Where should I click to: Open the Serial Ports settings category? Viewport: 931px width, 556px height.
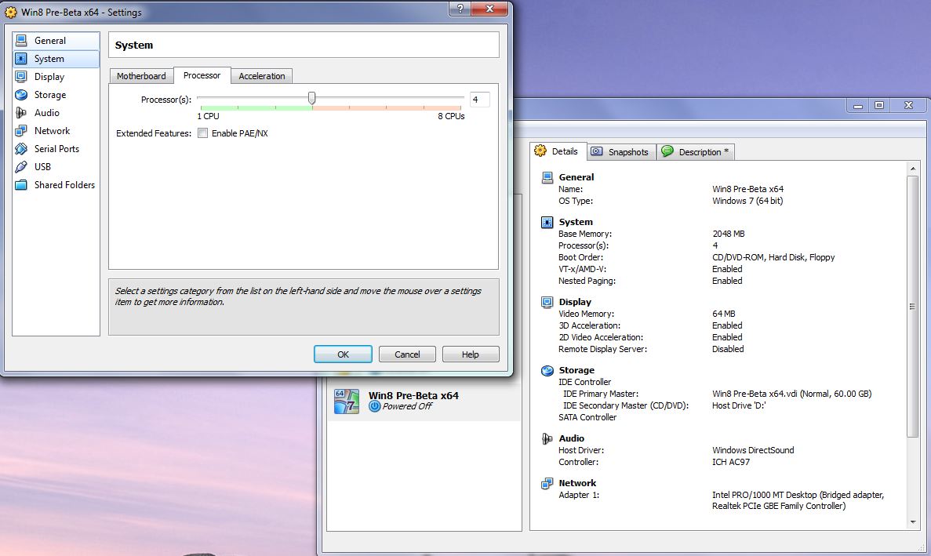click(56, 149)
